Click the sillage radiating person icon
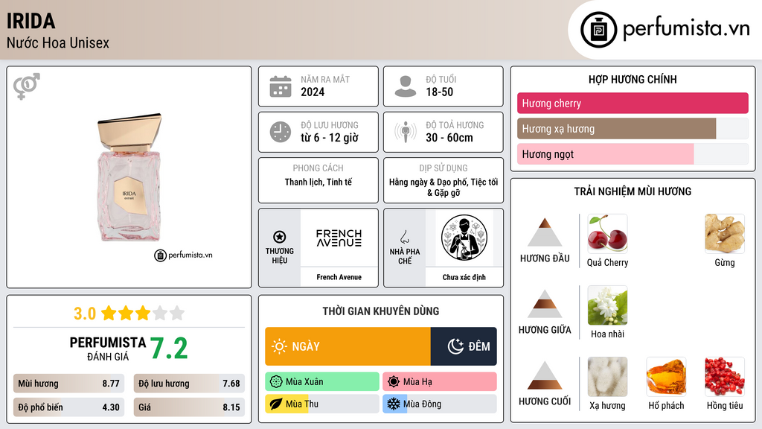The width and height of the screenshot is (762, 429). (x=406, y=132)
